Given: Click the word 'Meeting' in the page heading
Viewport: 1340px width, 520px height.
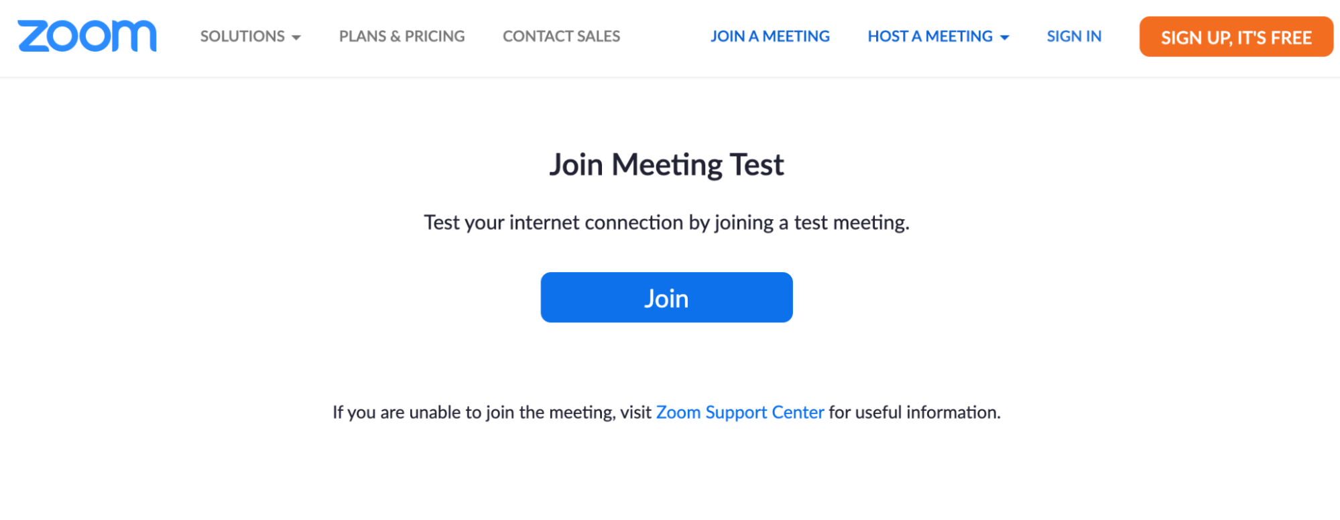Looking at the screenshot, I should point(666,165).
